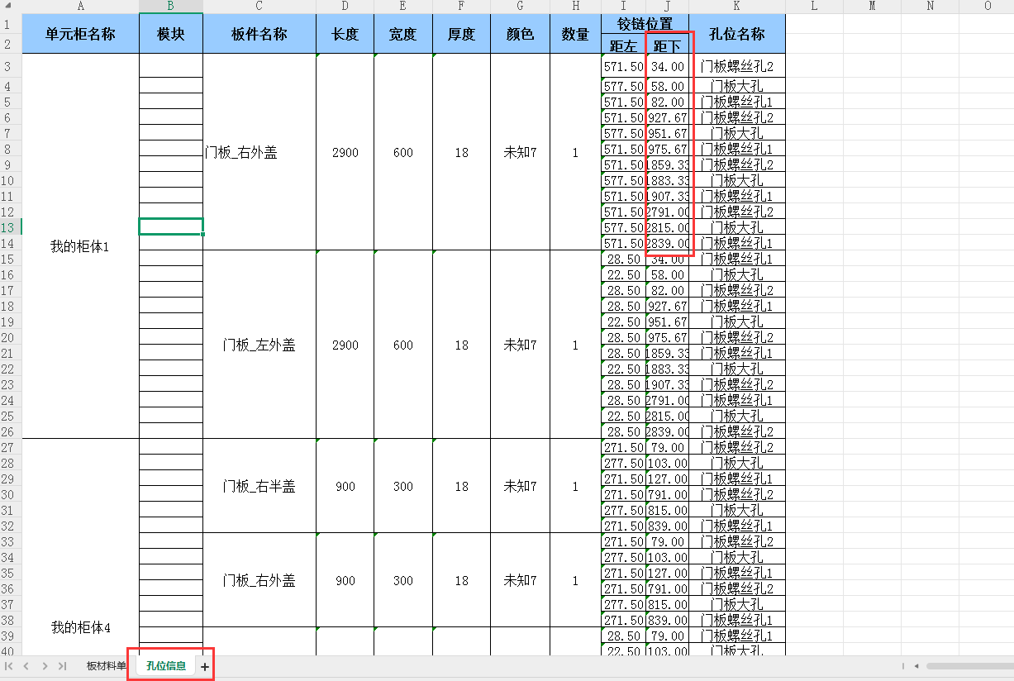Select the 门板_右半盖 panel name cell
1014x681 pixels.
[x=259, y=486]
